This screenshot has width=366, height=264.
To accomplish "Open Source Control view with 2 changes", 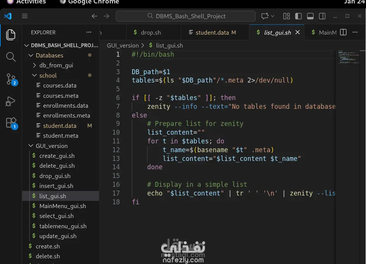I will [11, 79].
